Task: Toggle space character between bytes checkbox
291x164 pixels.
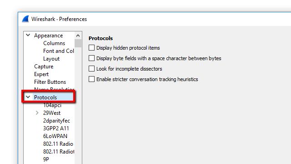Action: 91,58
